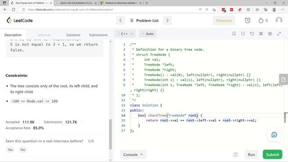288x162 pixels.
Task: Open editor settings gear icon
Action: [270, 34]
